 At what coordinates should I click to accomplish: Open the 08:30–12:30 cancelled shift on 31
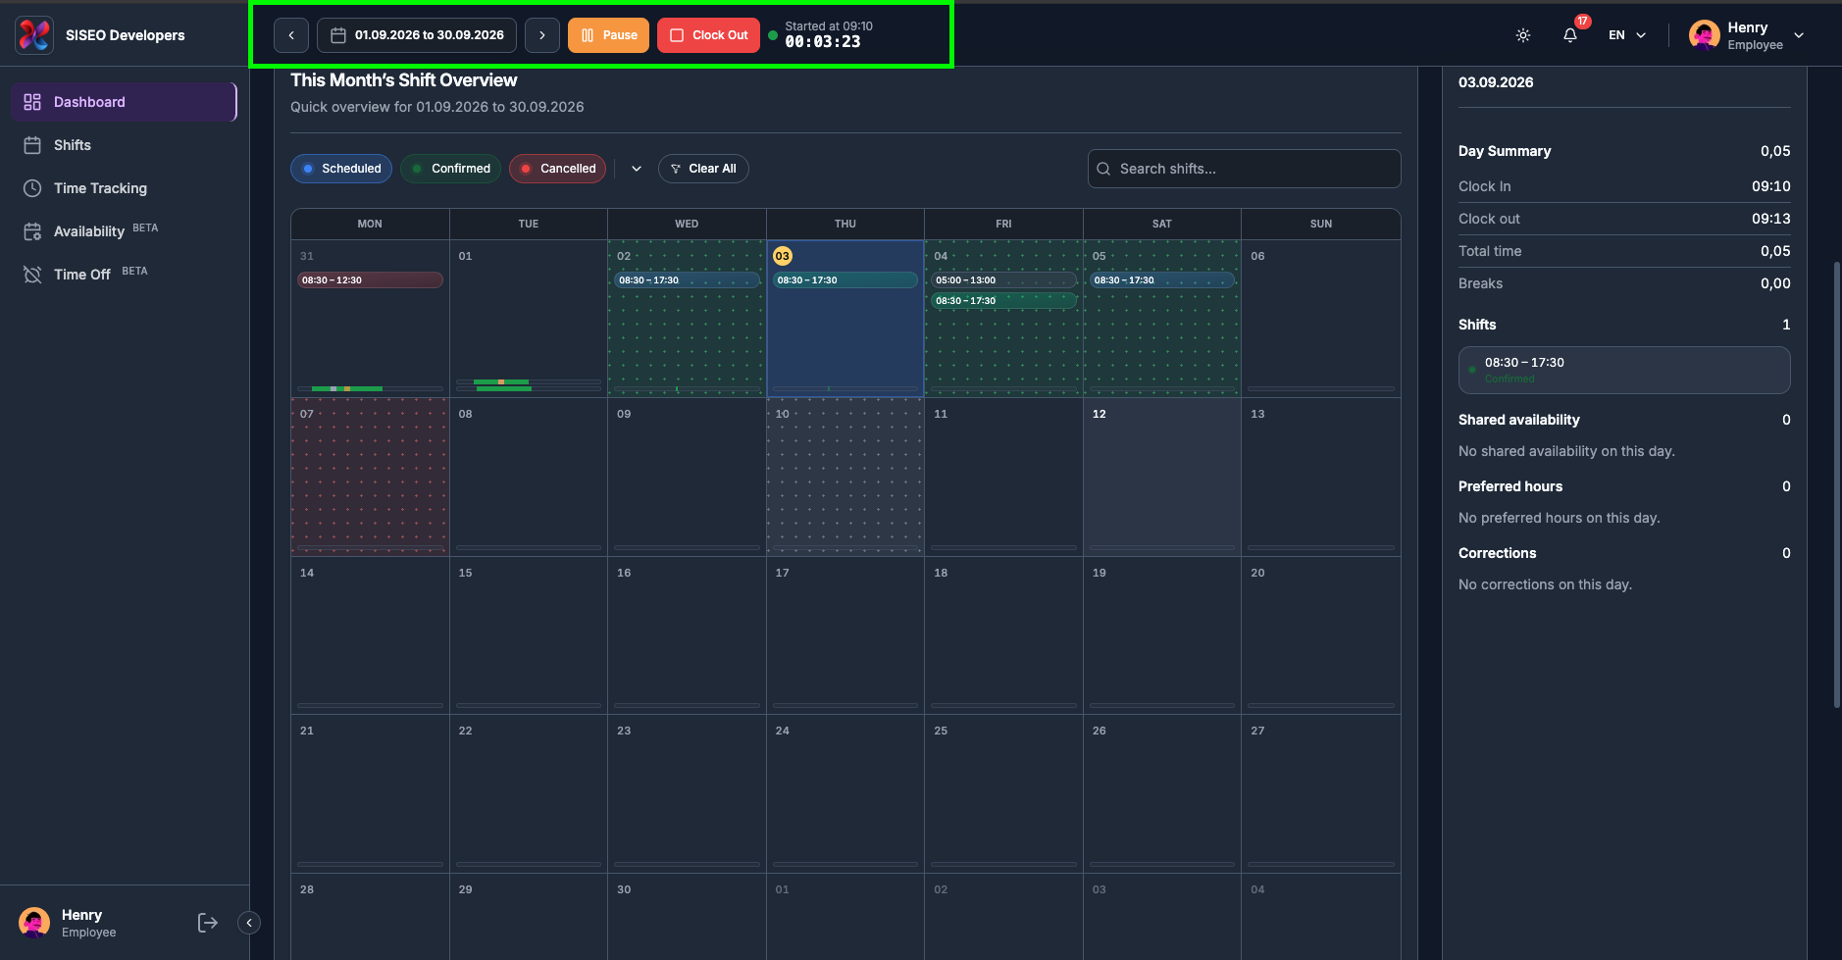pos(370,280)
